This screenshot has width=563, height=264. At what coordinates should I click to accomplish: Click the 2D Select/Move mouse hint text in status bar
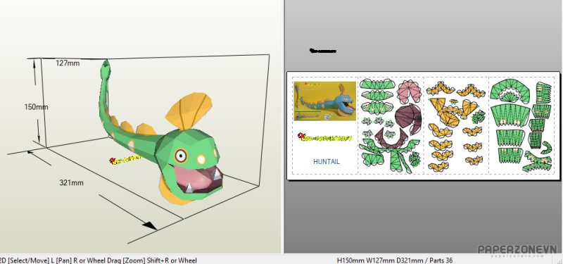pyautogui.click(x=99, y=260)
